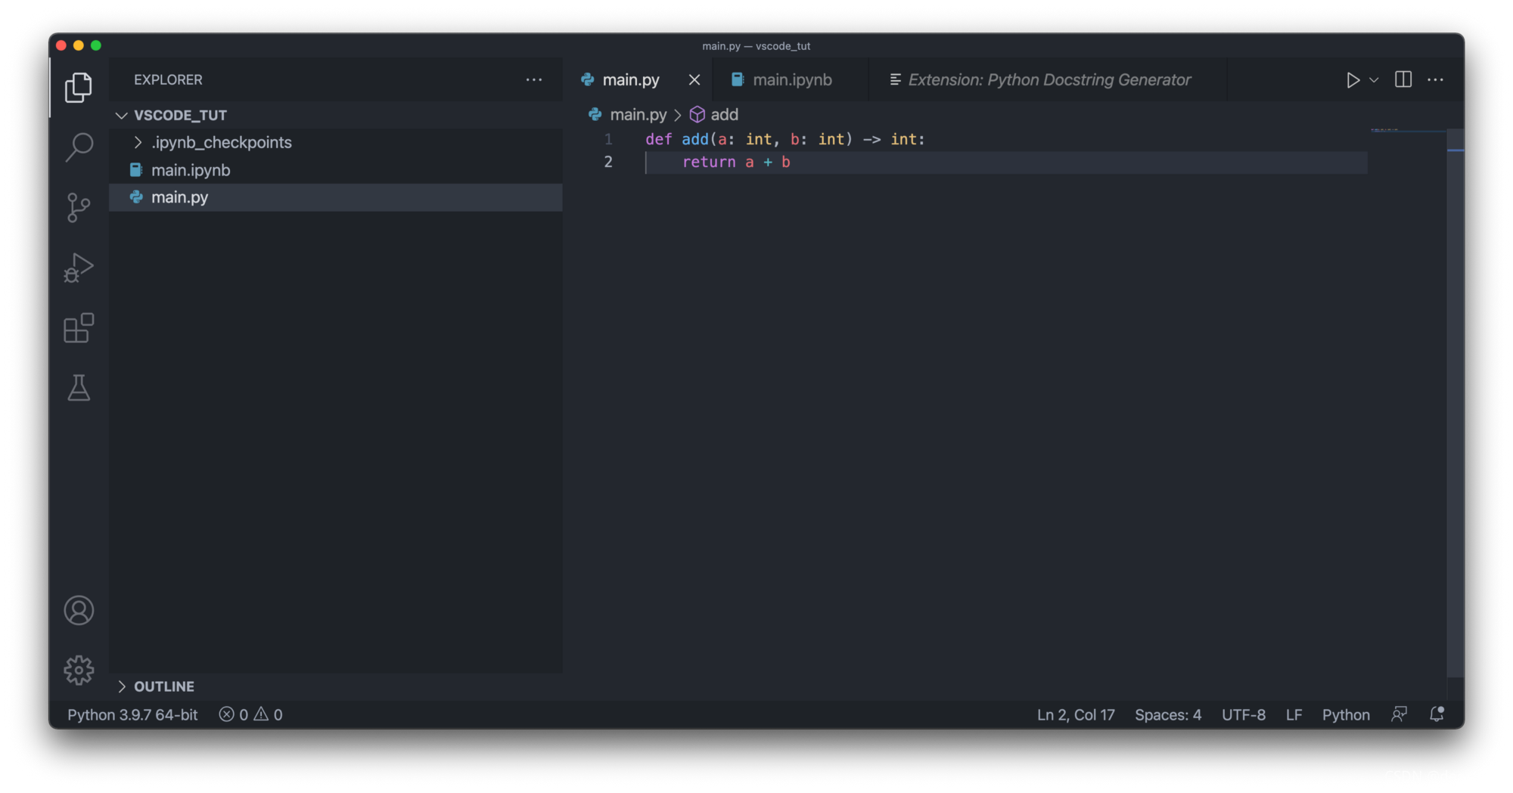1513x793 pixels.
Task: Open the Explorer view in activity bar
Action: tap(79, 88)
